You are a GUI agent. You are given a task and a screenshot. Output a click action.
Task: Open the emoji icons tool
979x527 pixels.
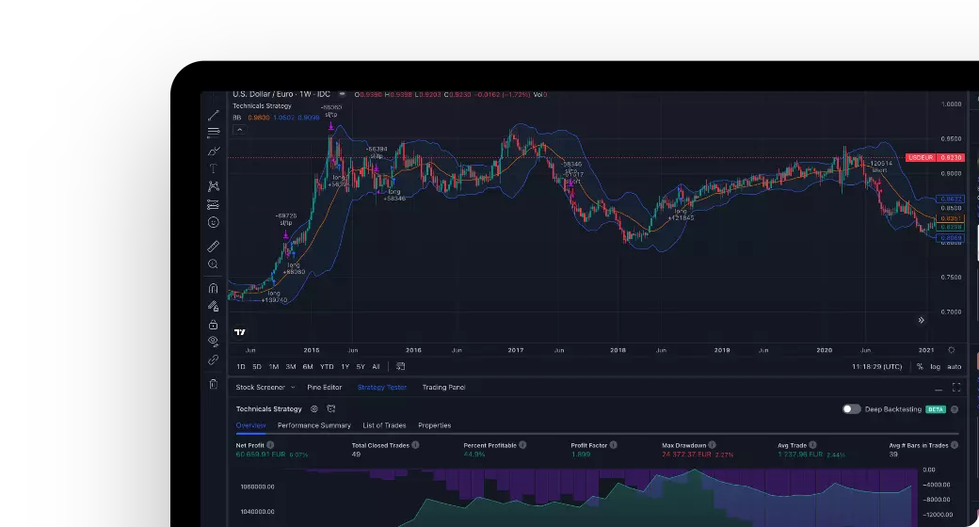tap(214, 222)
